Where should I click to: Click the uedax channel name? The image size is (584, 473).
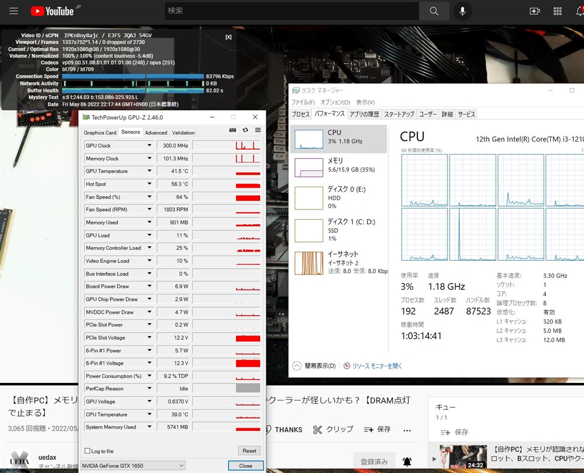47,458
